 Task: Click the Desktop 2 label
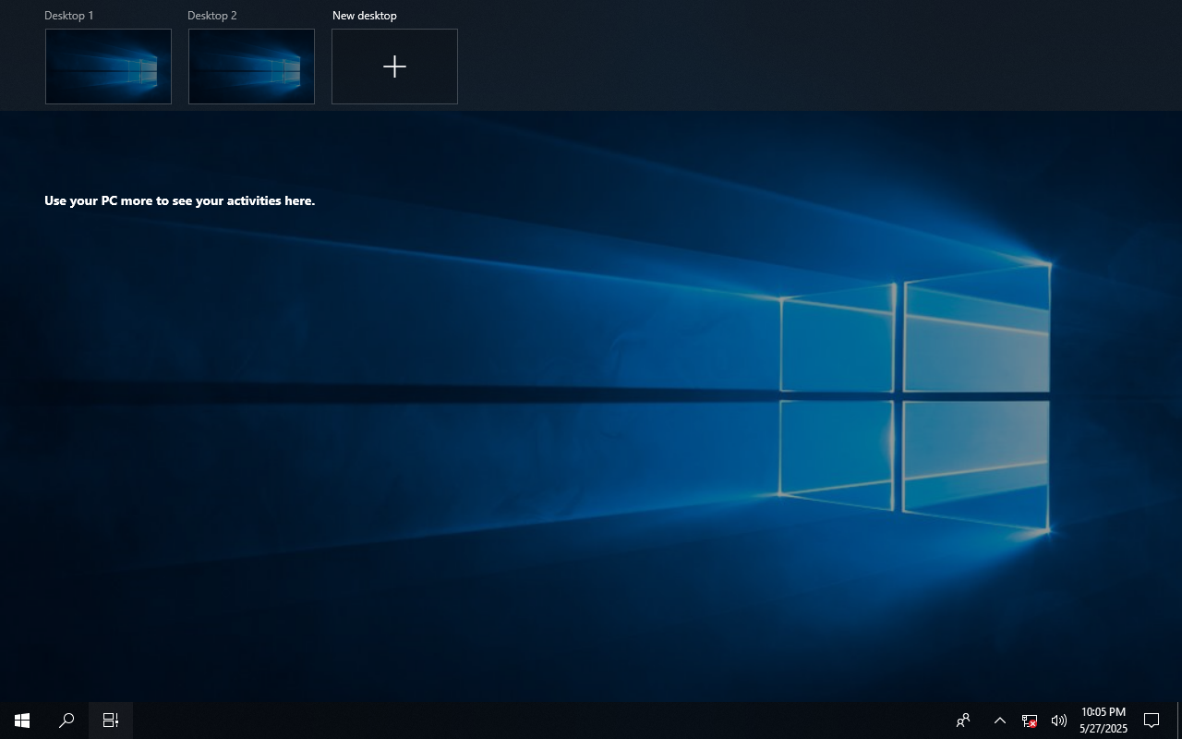click(x=212, y=16)
